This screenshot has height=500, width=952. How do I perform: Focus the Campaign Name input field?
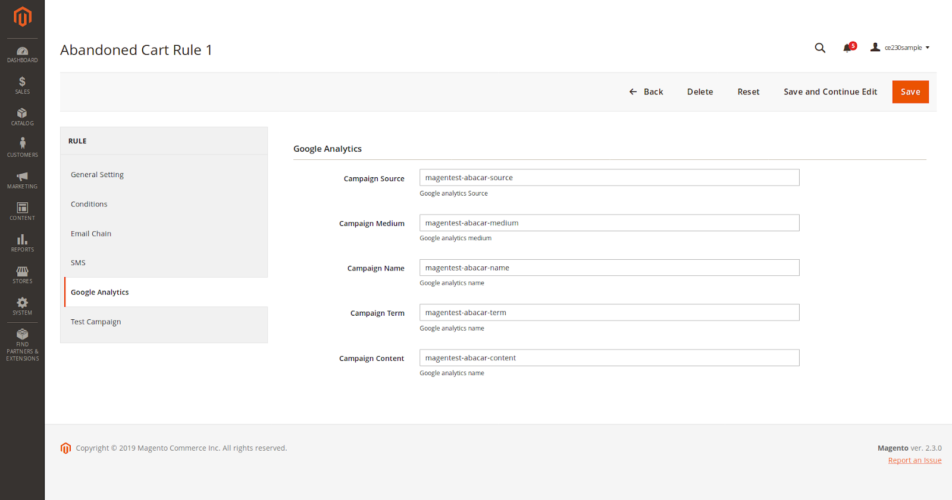coord(609,268)
